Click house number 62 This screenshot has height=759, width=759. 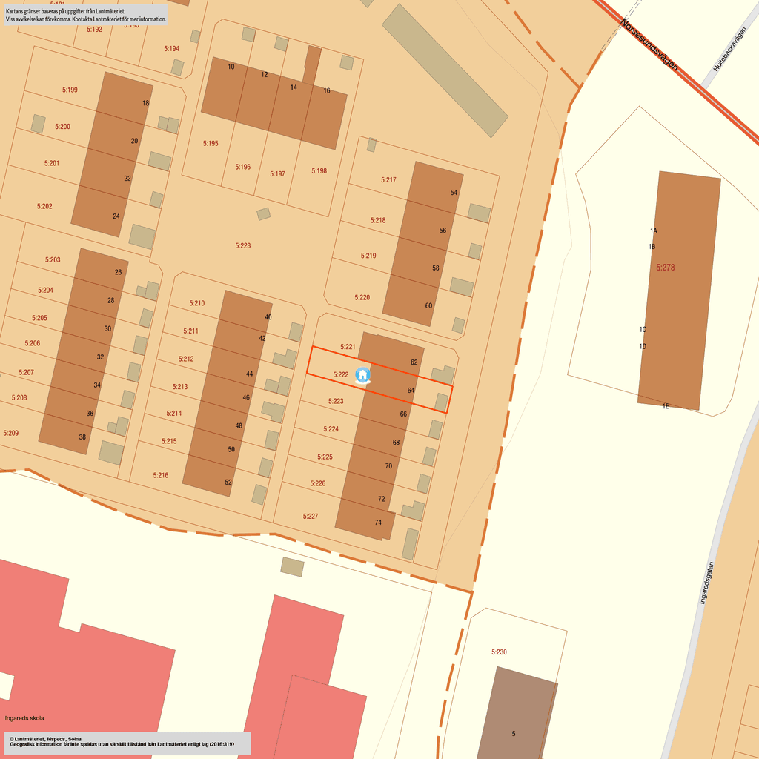click(x=414, y=362)
